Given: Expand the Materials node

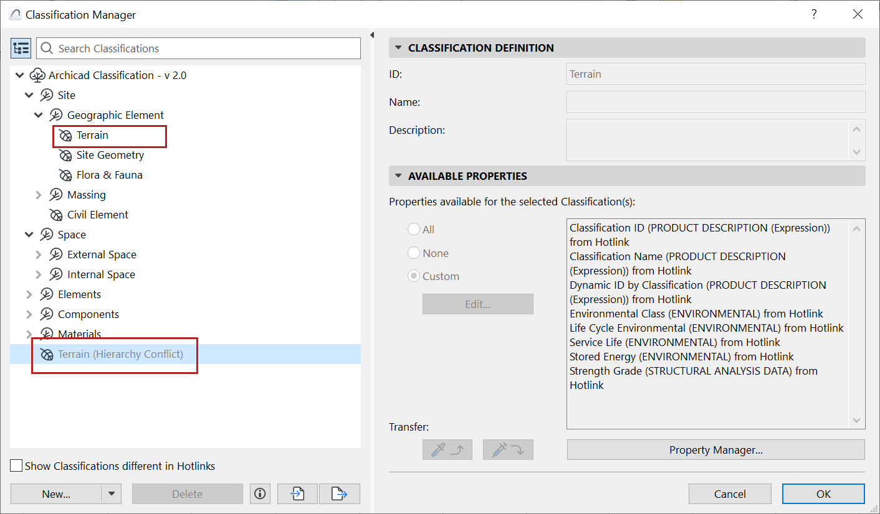Looking at the screenshot, I should (29, 334).
